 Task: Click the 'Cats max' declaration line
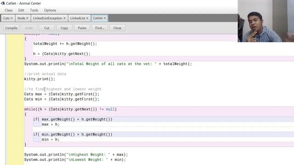[x=62, y=94]
